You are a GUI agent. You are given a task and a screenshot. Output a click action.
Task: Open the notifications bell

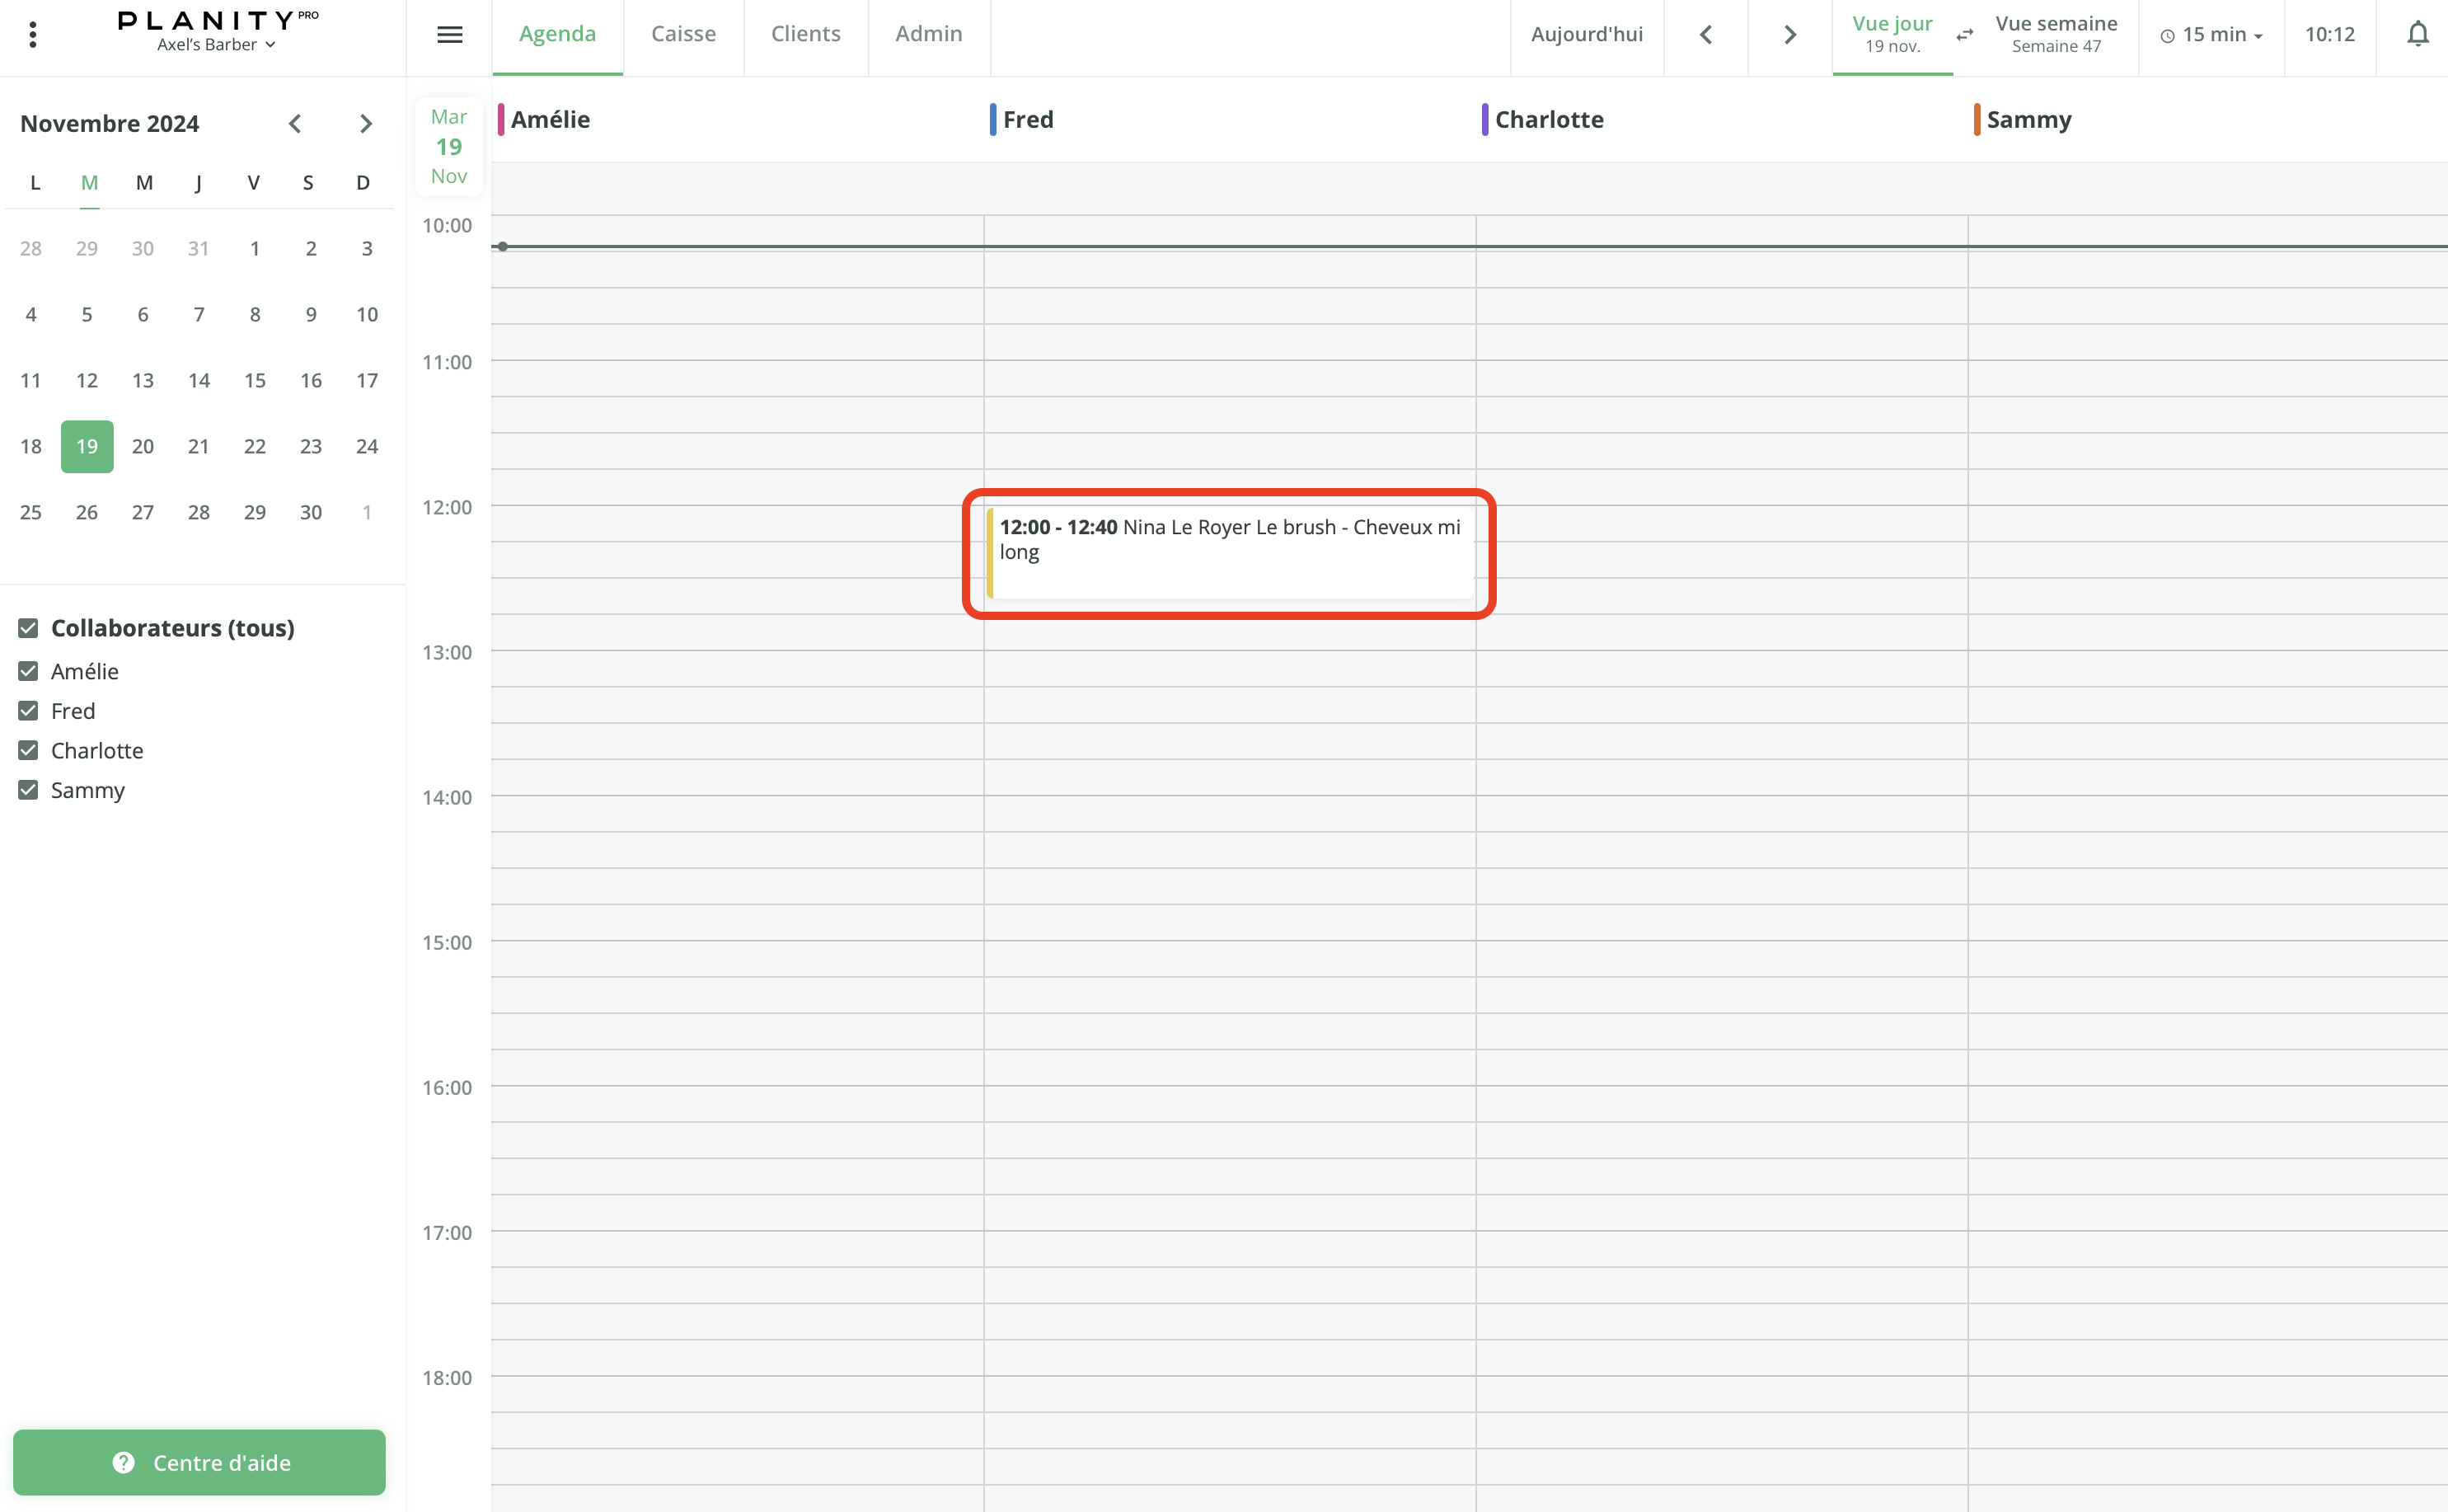coord(2417,35)
